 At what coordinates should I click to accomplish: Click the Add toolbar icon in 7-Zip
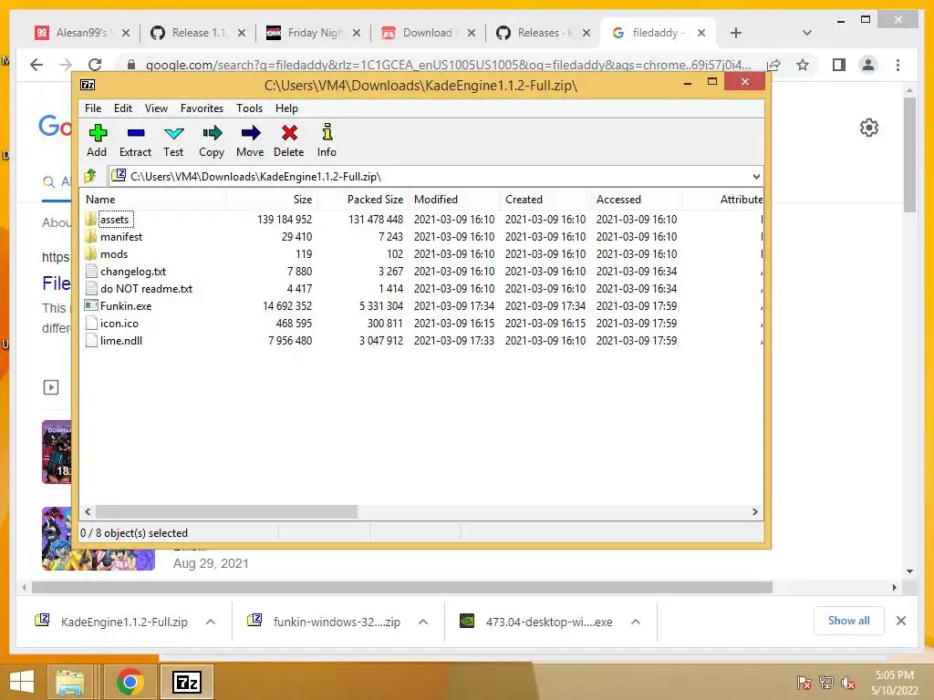[98, 133]
